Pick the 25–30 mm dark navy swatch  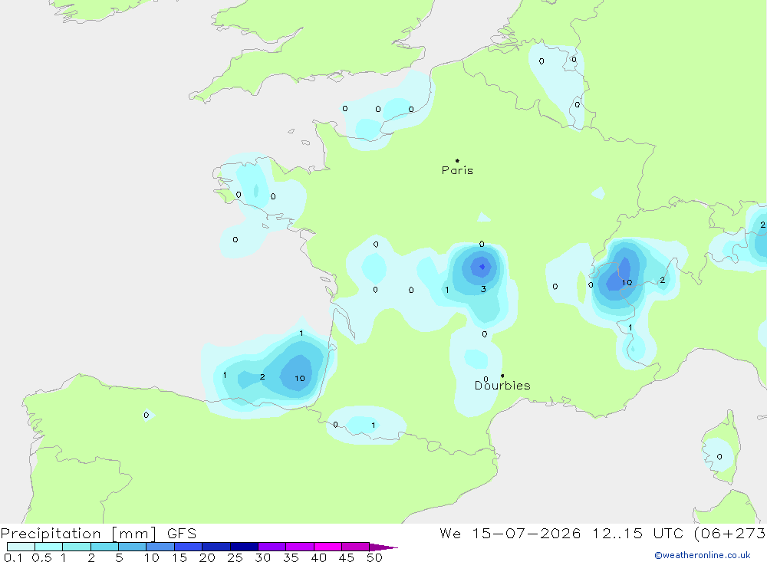pyautogui.click(x=244, y=547)
